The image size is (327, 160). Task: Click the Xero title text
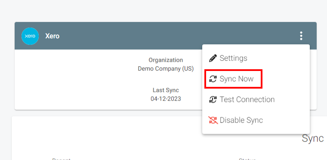click(x=52, y=36)
